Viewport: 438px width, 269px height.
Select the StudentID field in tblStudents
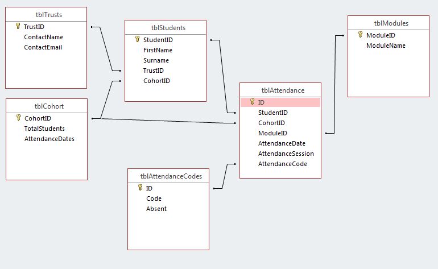tap(158, 40)
